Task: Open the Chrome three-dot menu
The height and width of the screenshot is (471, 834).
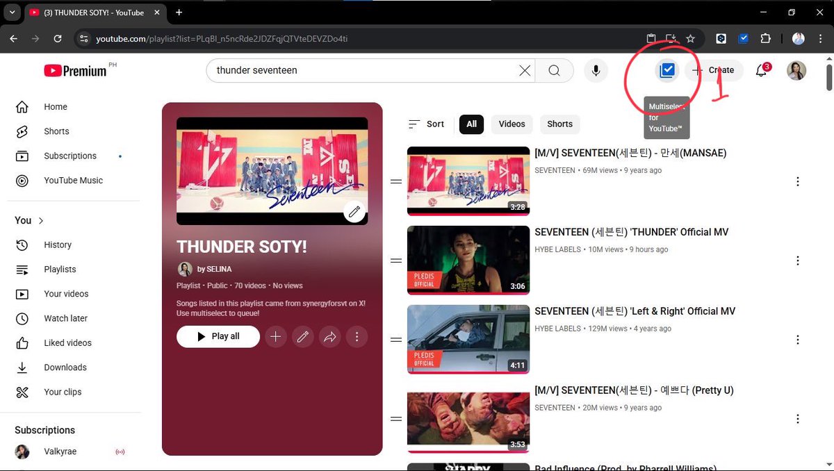Action: [x=820, y=39]
